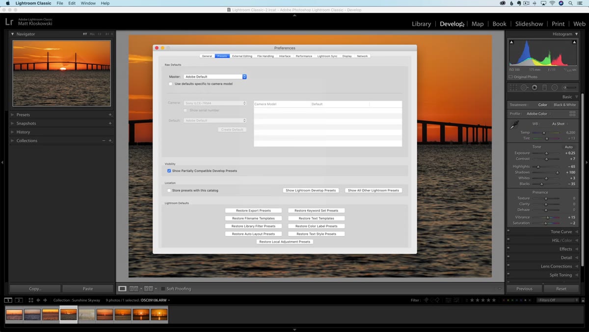The image size is (589, 332).
Task: Click Before/After view icon in toolbar
Action: tap(148, 289)
